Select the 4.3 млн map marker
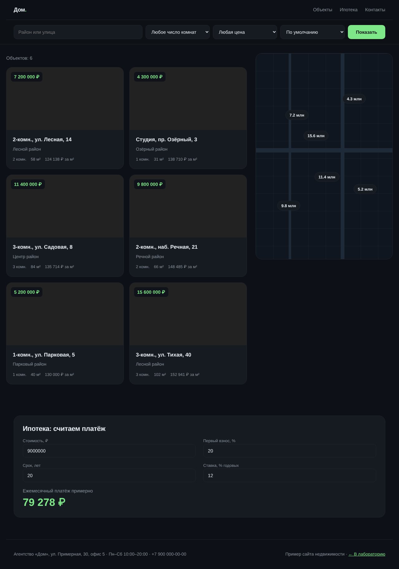This screenshot has height=569, width=399. (354, 99)
